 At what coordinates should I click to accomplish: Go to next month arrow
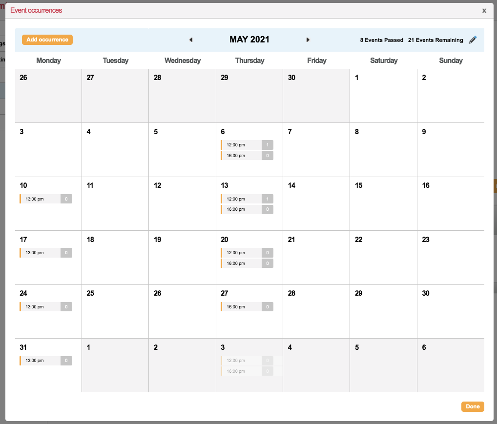308,40
